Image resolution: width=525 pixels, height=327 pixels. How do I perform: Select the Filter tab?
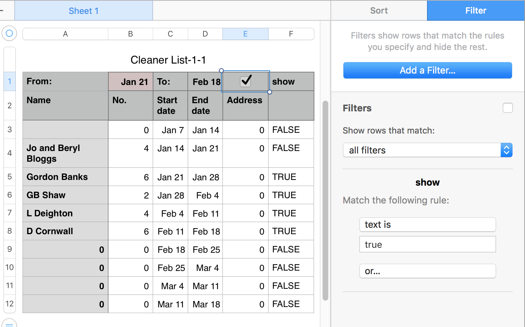tap(476, 11)
